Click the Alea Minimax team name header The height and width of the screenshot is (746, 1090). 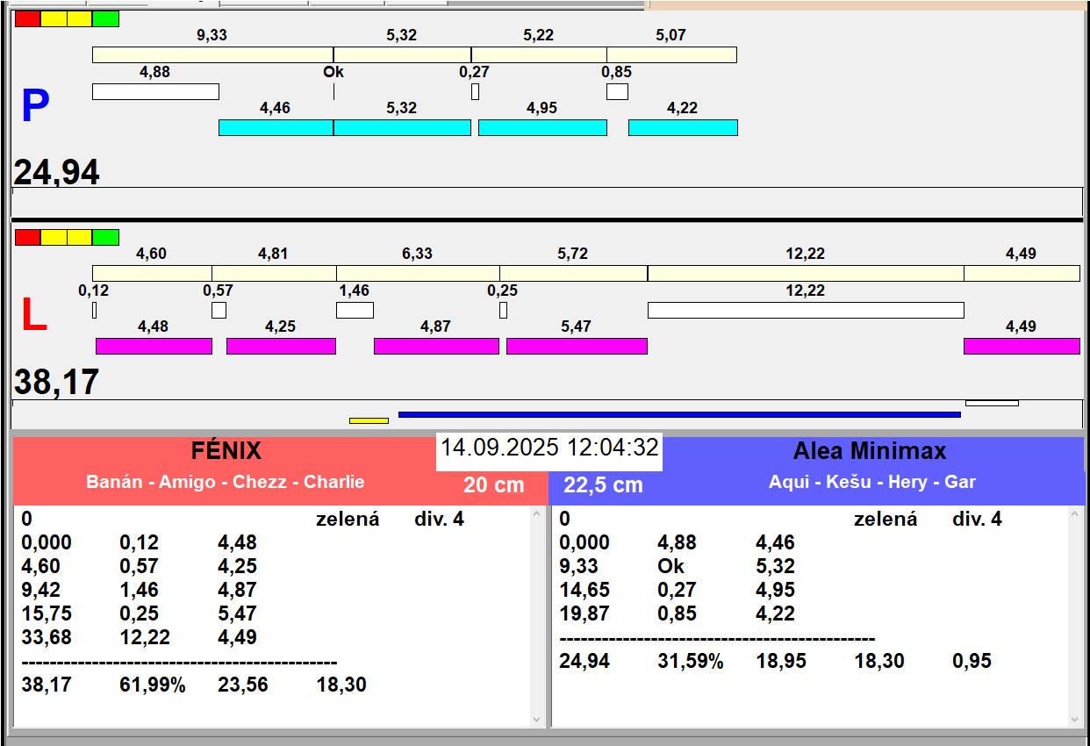[x=869, y=451]
